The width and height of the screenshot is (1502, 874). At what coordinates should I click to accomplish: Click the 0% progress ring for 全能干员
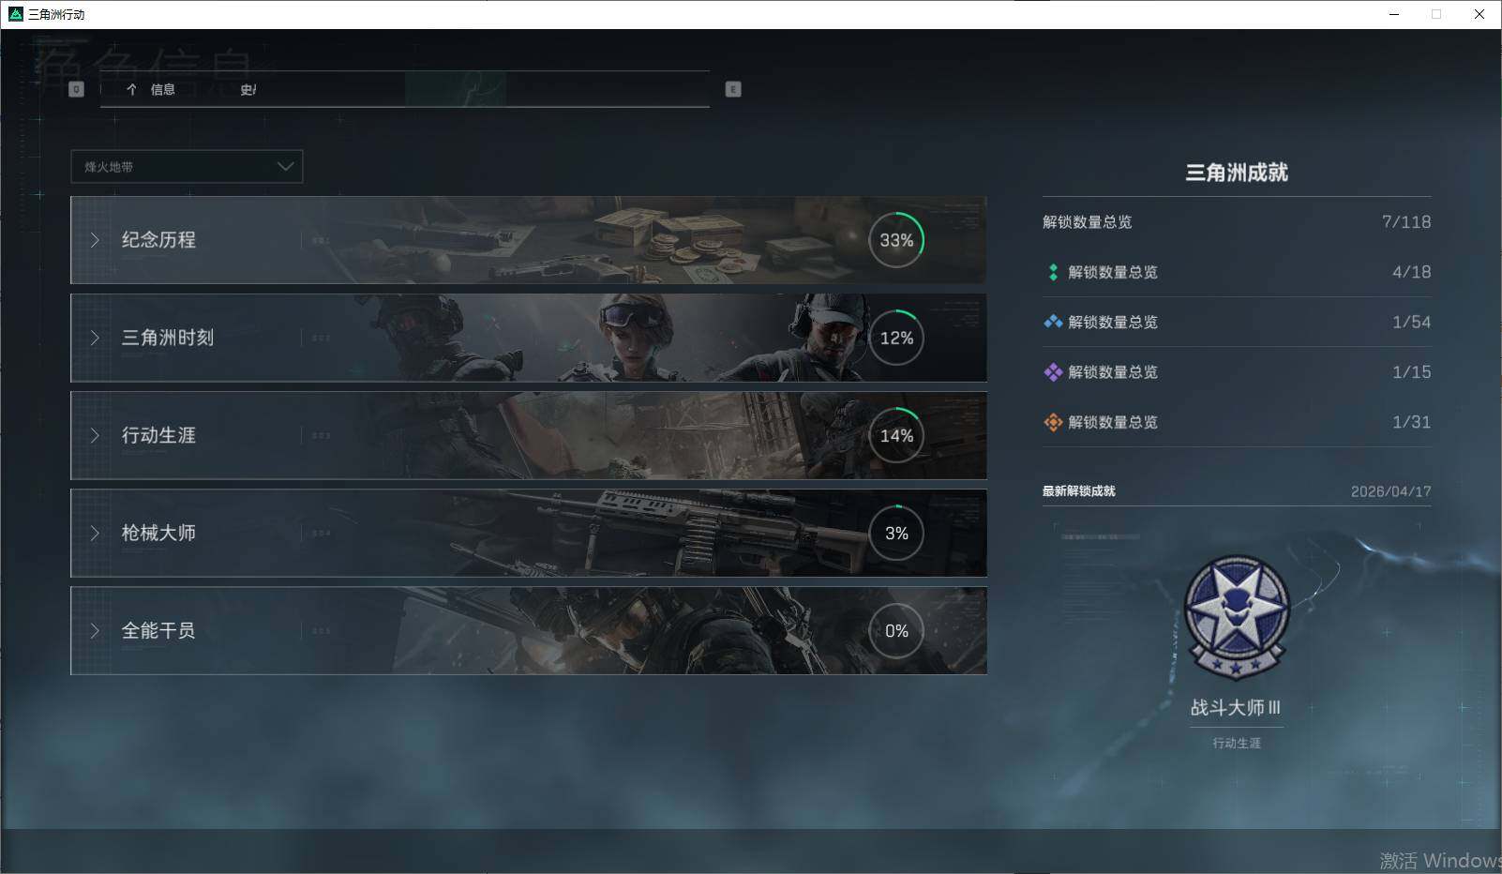(x=896, y=630)
